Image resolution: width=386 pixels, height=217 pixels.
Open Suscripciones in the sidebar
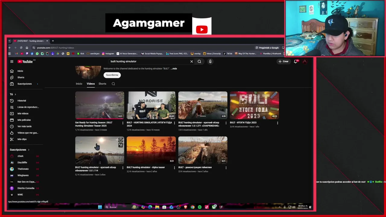24,84
